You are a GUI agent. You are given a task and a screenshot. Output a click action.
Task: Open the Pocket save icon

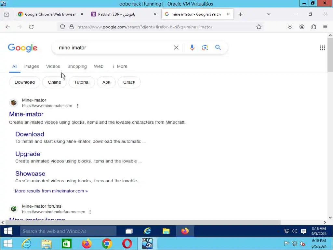pos(290,27)
